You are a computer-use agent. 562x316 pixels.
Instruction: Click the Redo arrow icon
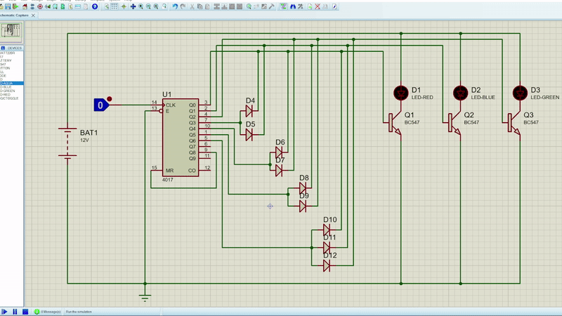[183, 6]
